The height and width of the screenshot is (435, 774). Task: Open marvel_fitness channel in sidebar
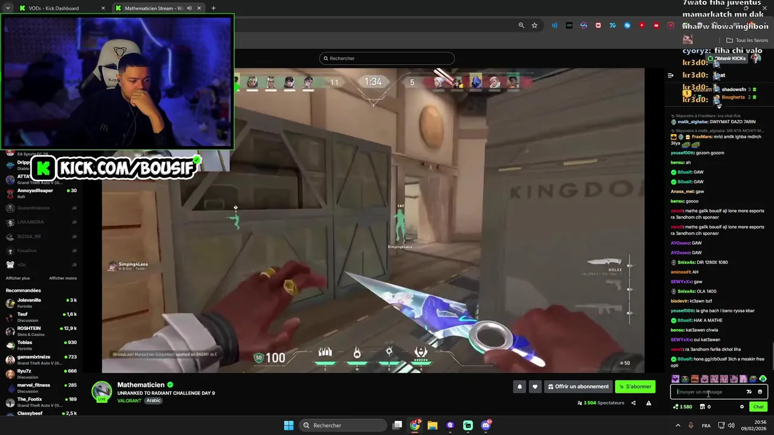tap(41, 388)
